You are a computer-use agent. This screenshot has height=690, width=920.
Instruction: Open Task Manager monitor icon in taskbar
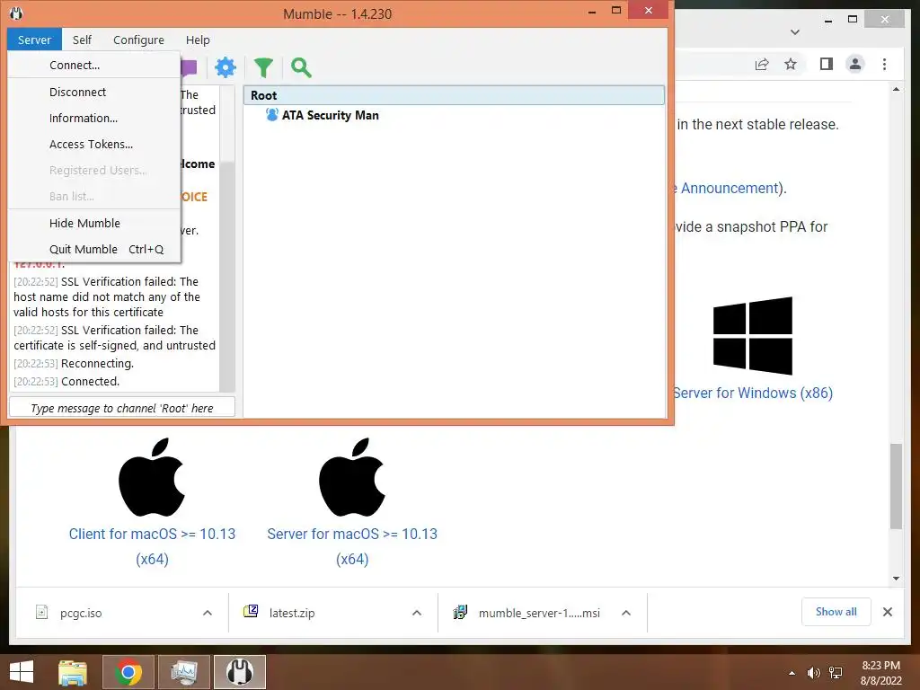[184, 672]
